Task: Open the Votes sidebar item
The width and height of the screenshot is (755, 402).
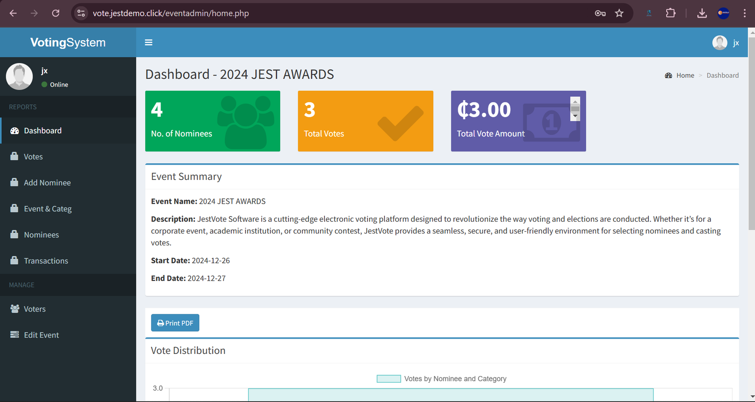Action: 33,157
